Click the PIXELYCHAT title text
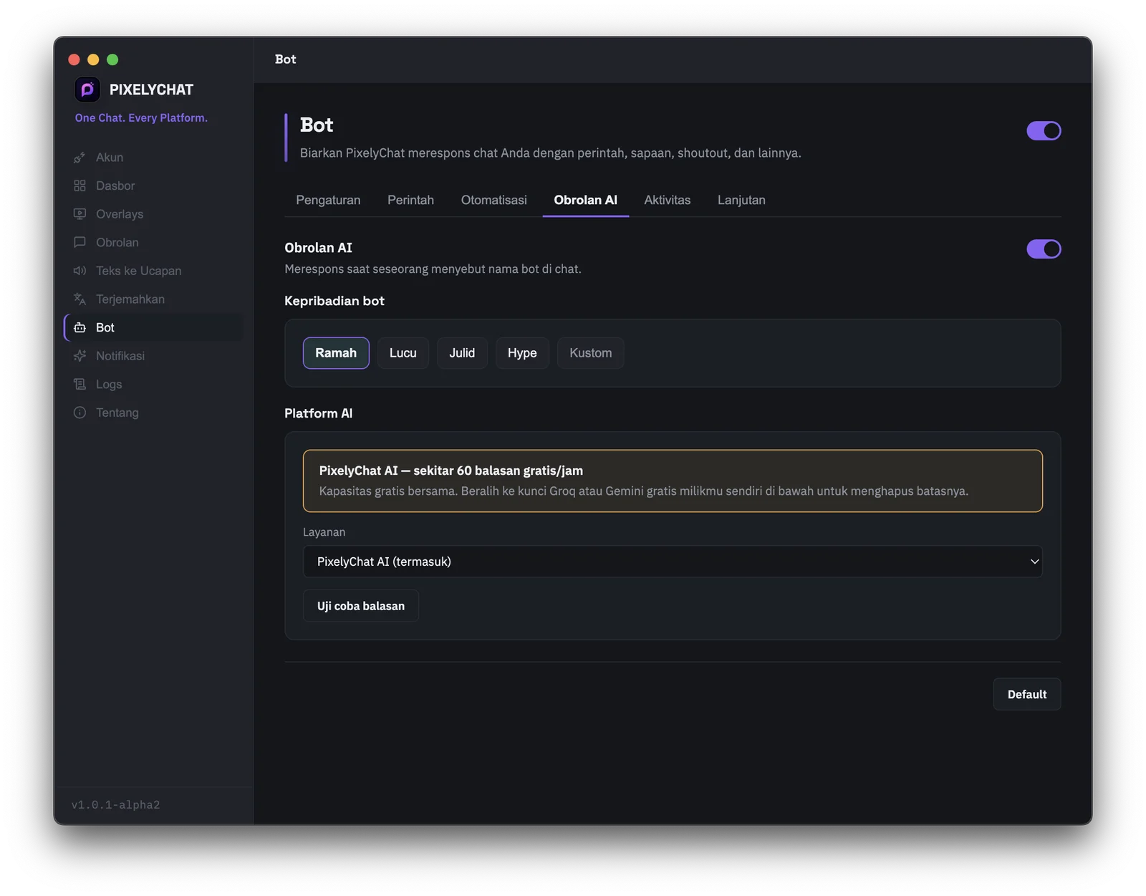Viewport: 1146px width, 896px height. click(x=151, y=90)
